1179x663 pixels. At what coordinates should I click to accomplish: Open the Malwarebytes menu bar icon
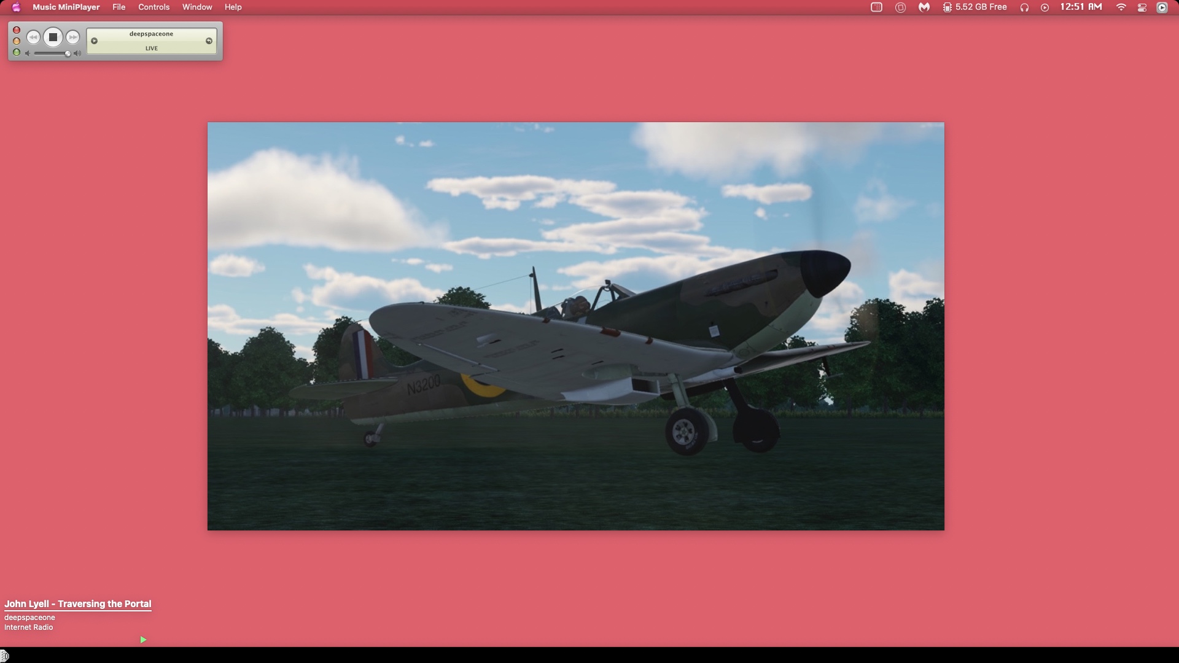pyautogui.click(x=924, y=7)
